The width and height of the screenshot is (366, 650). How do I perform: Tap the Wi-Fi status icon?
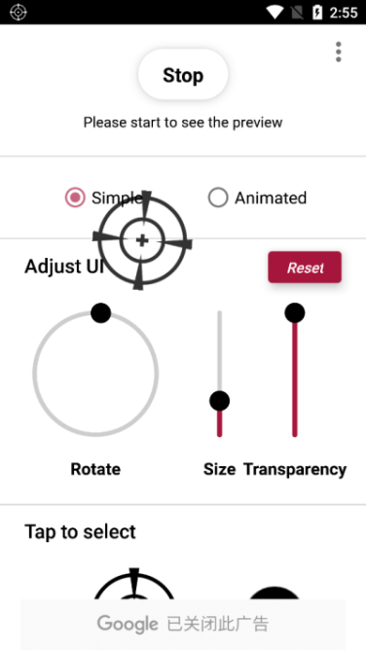[x=274, y=13]
